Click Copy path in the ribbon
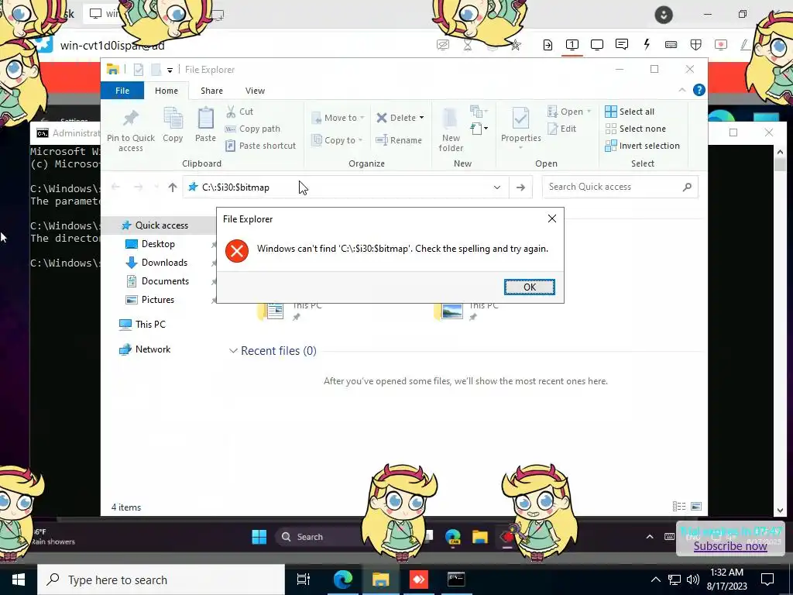Screen dimensions: 793x595 (x=253, y=129)
